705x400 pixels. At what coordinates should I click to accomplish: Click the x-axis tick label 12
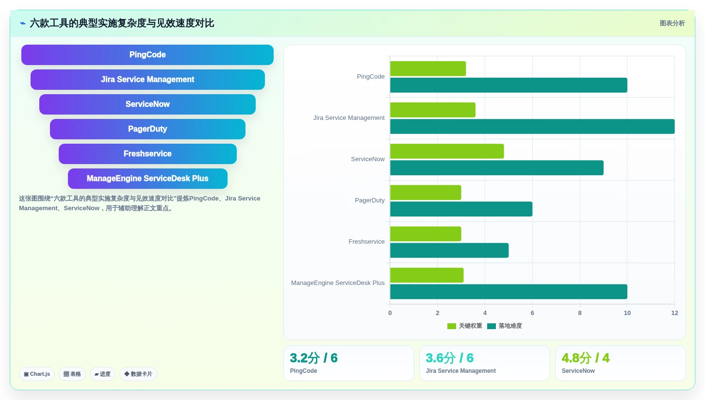pos(674,313)
